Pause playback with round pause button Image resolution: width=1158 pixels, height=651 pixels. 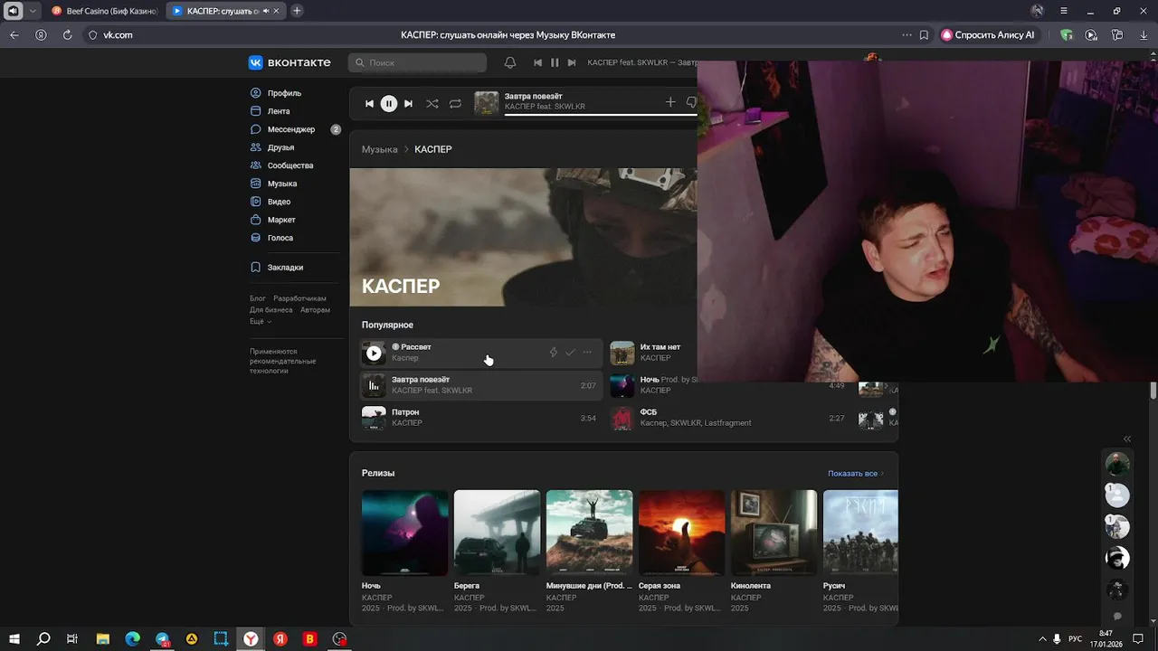click(389, 104)
